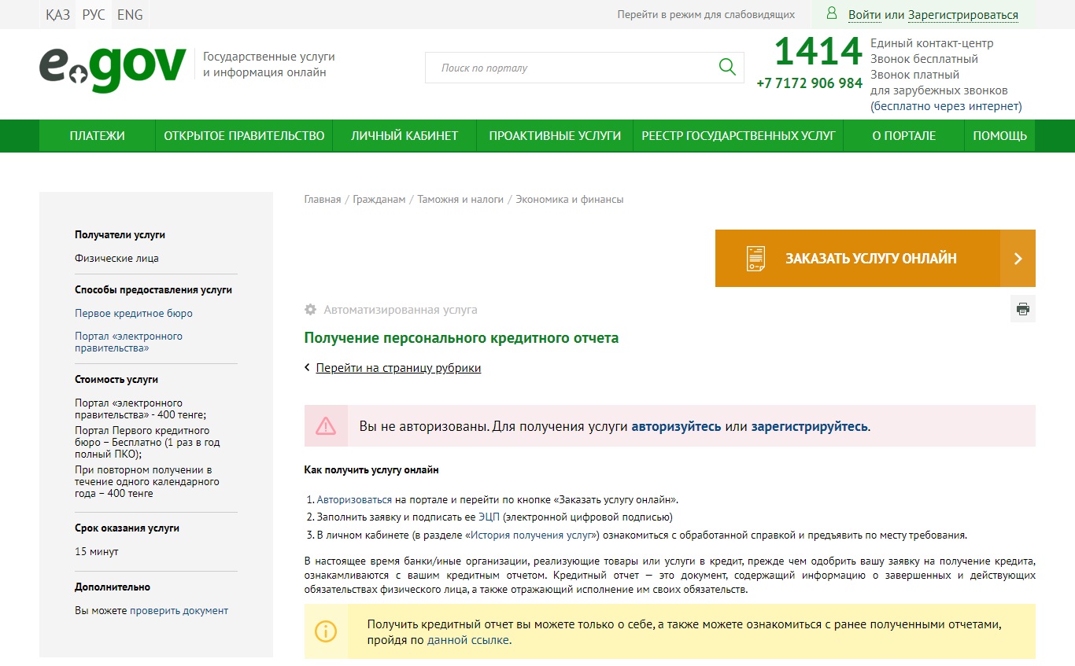Click the document icon on the order button

[755, 259]
